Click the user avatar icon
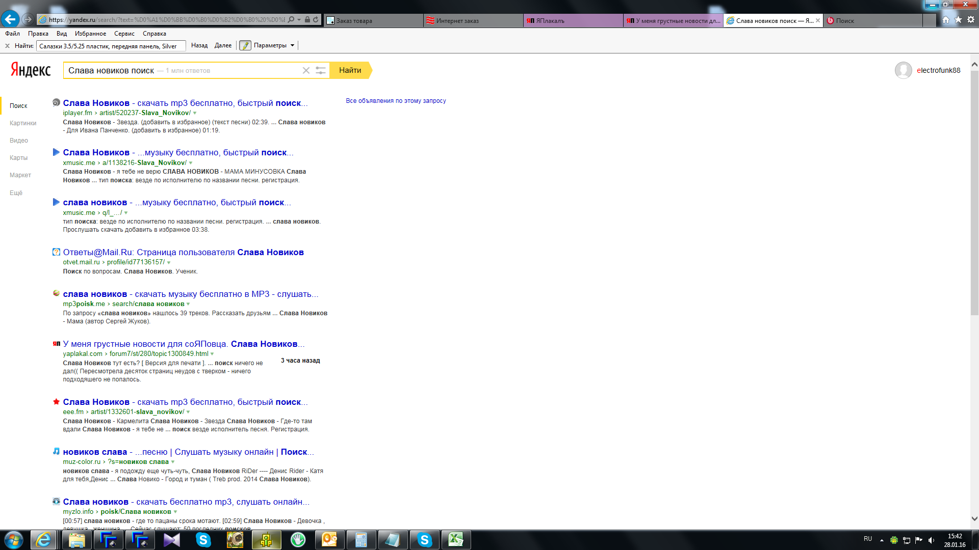This screenshot has height=550, width=979. coord(903,70)
